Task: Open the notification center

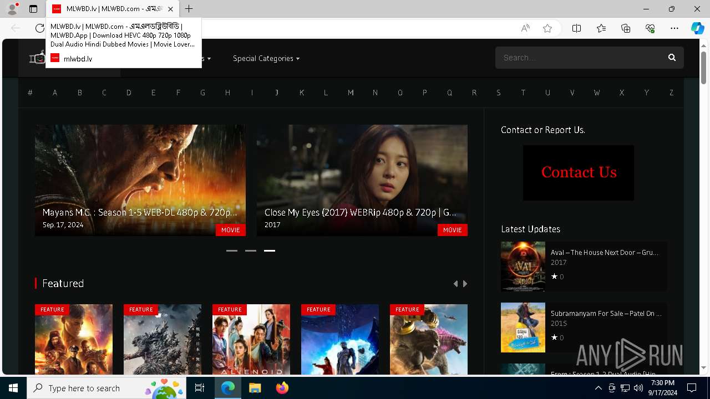Action: [692, 388]
